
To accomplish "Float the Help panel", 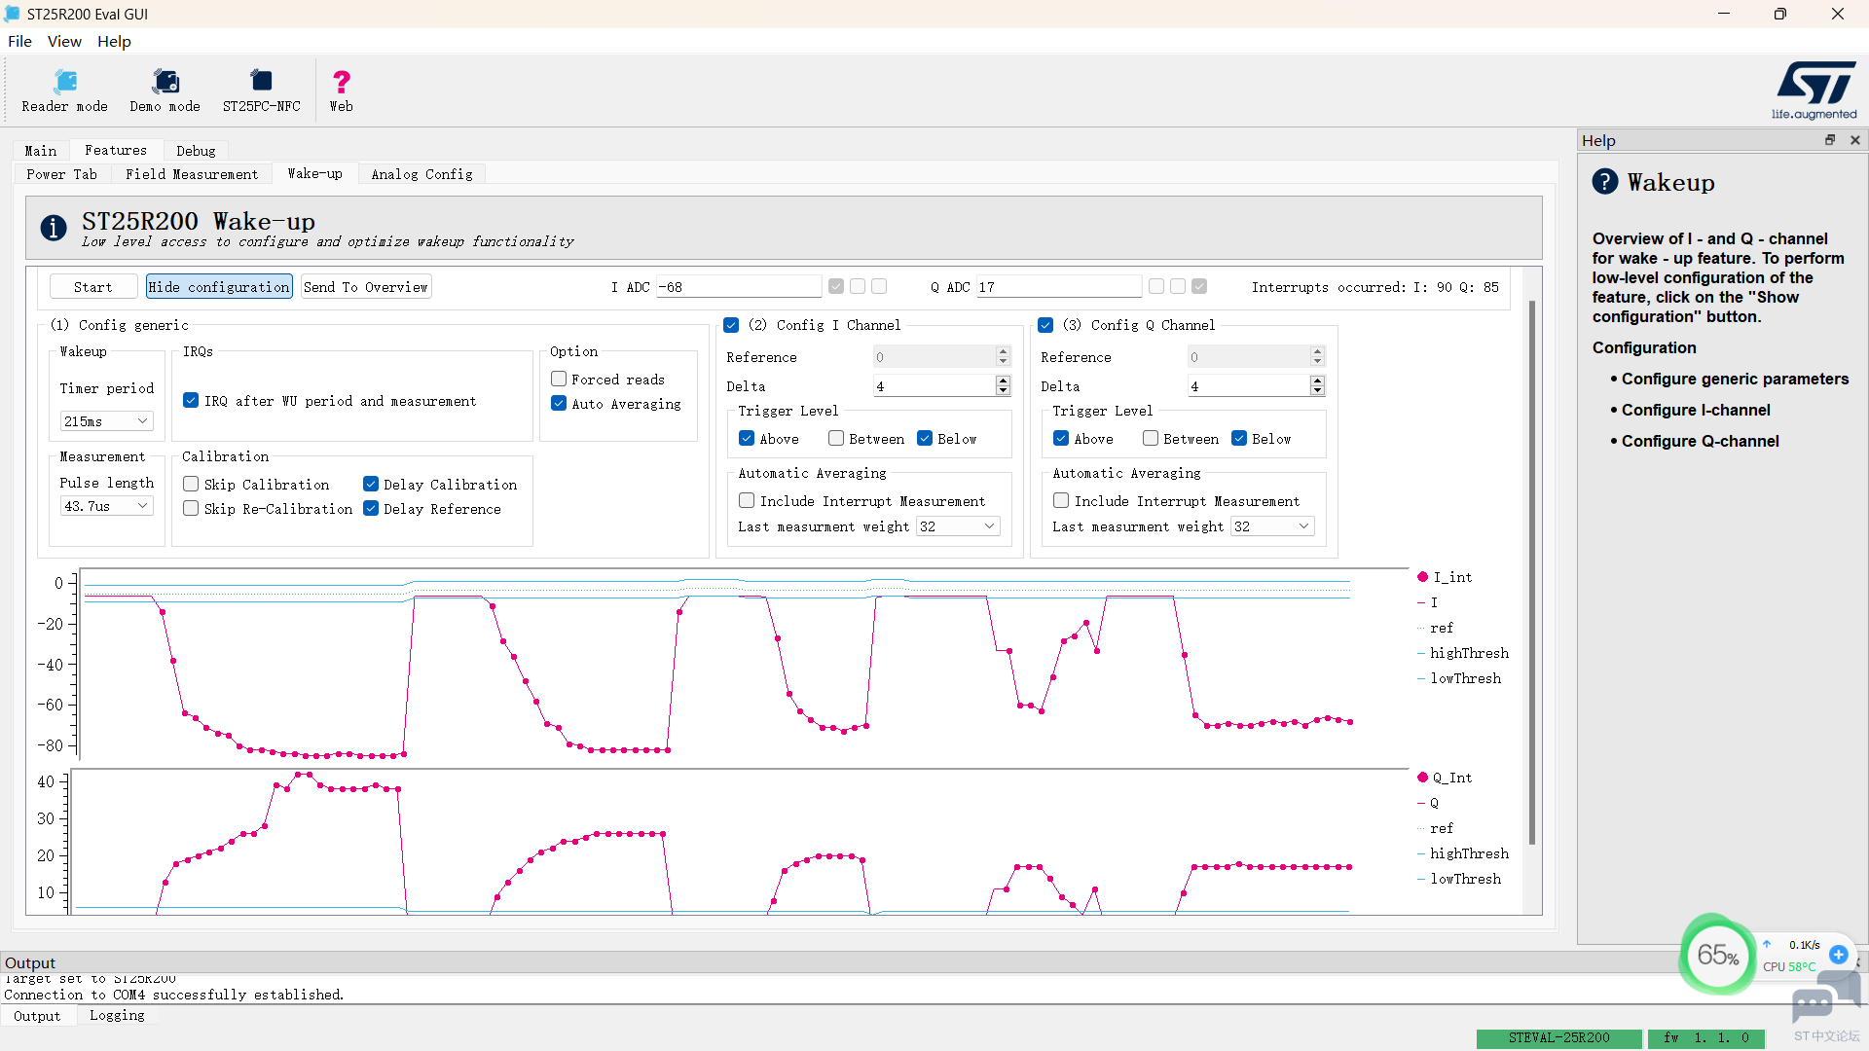I will coord(1830,140).
